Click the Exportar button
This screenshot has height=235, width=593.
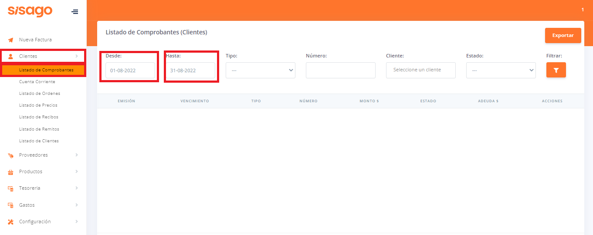point(563,36)
